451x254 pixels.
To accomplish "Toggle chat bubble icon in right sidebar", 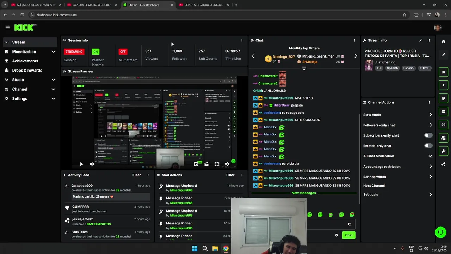I will click(443, 111).
